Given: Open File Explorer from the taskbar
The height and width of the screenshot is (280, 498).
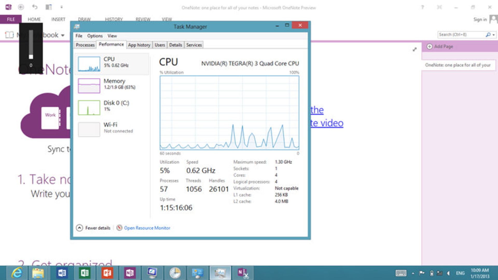Looking at the screenshot, I should coord(38,273).
